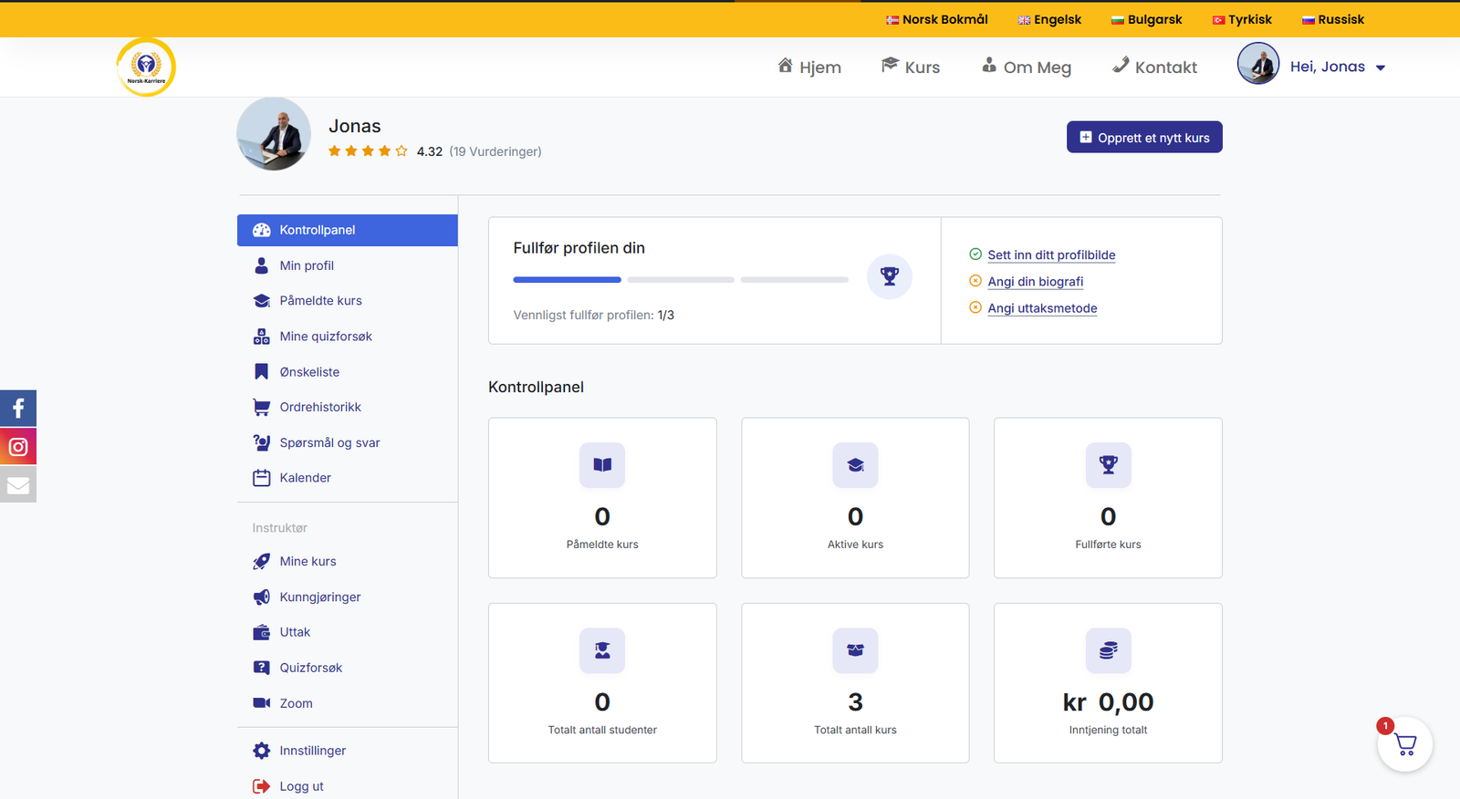Open the floating shopping cart icon
The image size is (1460, 799).
[x=1405, y=744]
